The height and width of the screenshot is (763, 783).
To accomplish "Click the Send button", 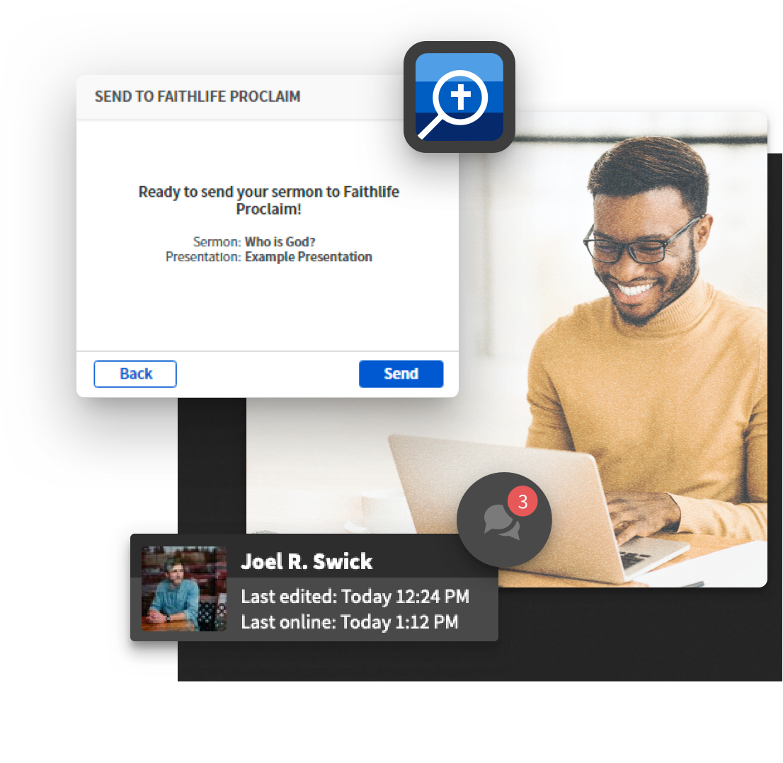I will pyautogui.click(x=401, y=374).
